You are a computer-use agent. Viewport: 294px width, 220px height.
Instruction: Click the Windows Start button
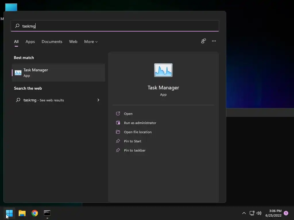point(9,213)
